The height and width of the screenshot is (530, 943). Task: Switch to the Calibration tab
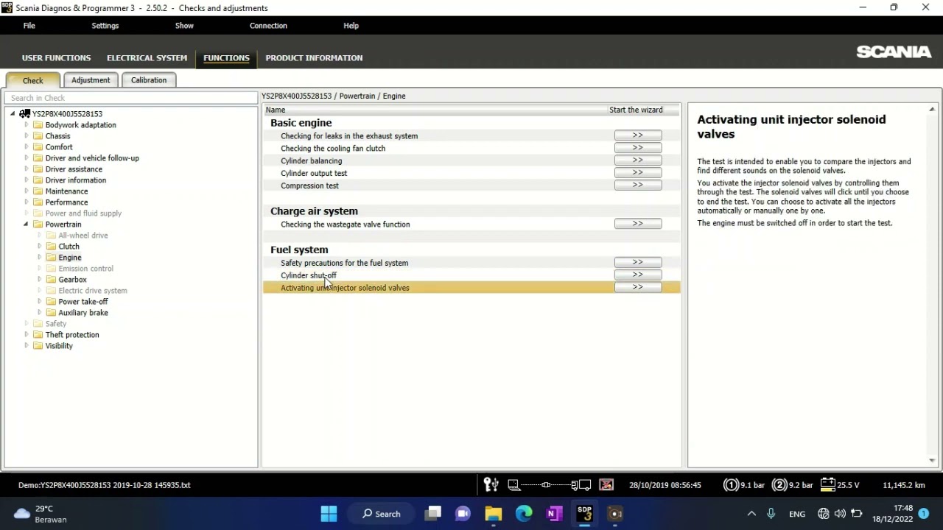coord(149,80)
